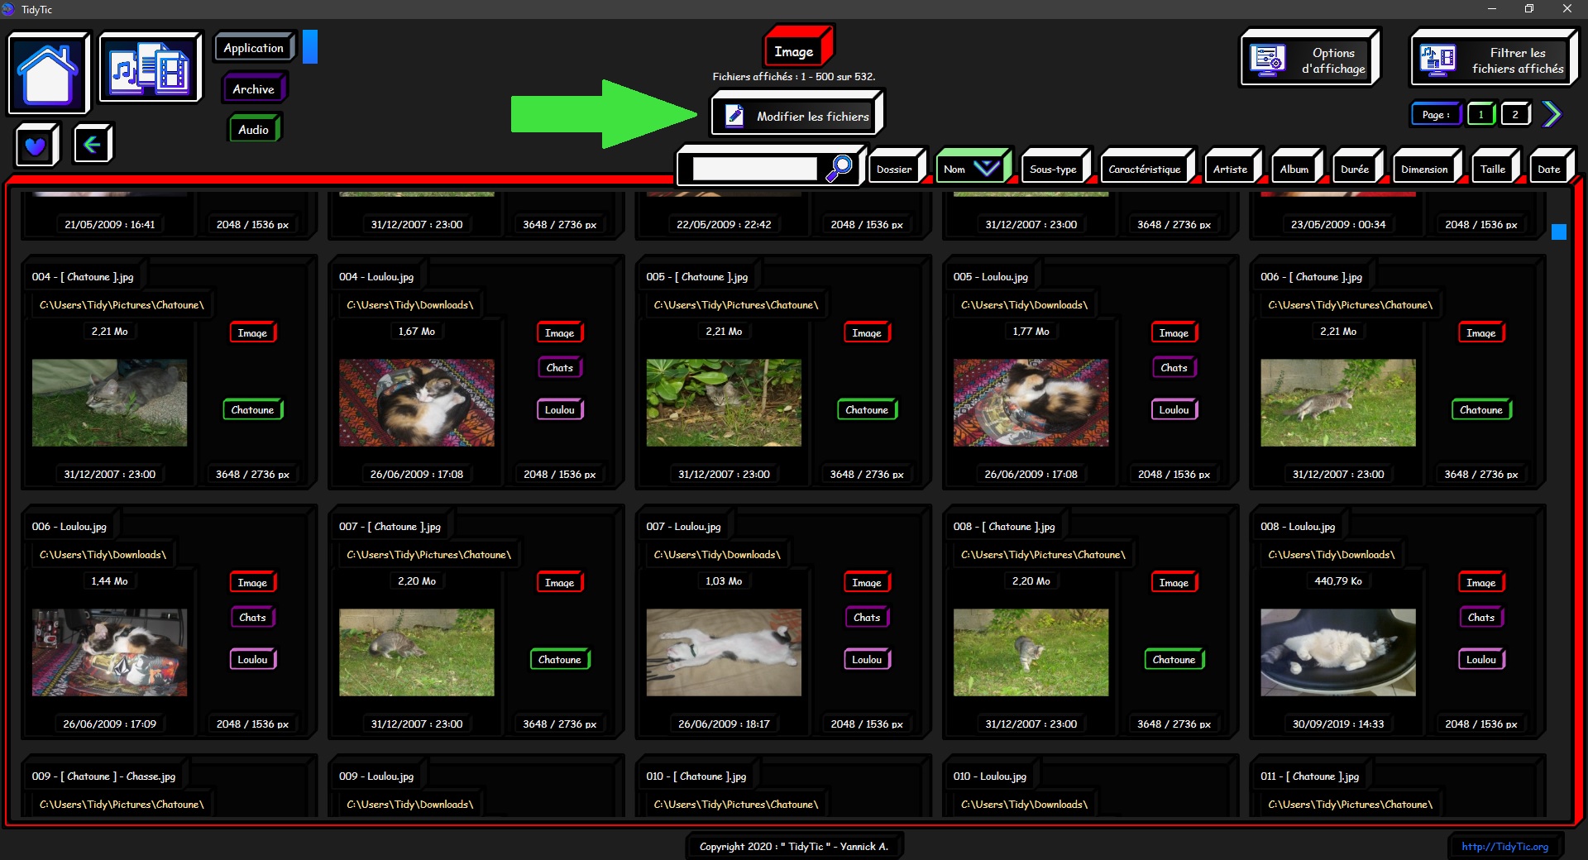Click file name 011 - [ Chatoune ].jpg
Screen dimensions: 1588x860
(x=1310, y=776)
